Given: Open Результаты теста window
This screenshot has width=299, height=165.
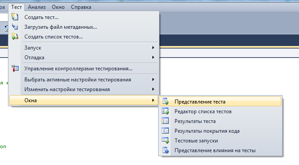Looking at the screenshot, I should coord(220,121).
